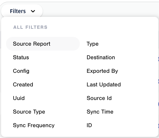
Task: Click the Filters label text
Action: (x=18, y=11)
